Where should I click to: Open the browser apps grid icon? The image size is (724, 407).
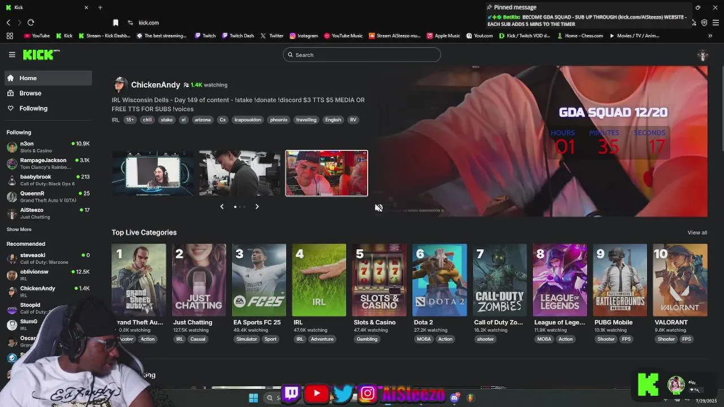tap(10, 36)
